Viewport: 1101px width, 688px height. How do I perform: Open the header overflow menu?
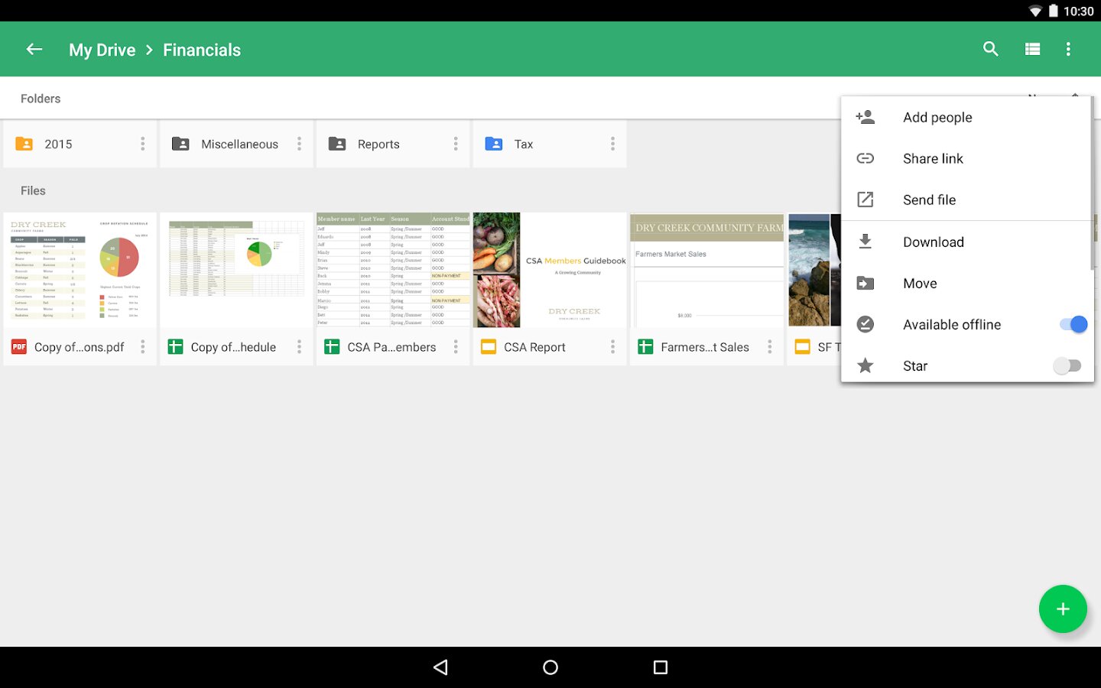[x=1068, y=50]
